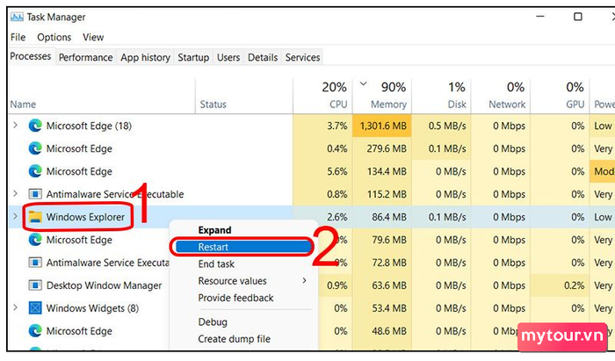
Task: Select the Windows Widgets (8) row name
Action: click(92, 308)
